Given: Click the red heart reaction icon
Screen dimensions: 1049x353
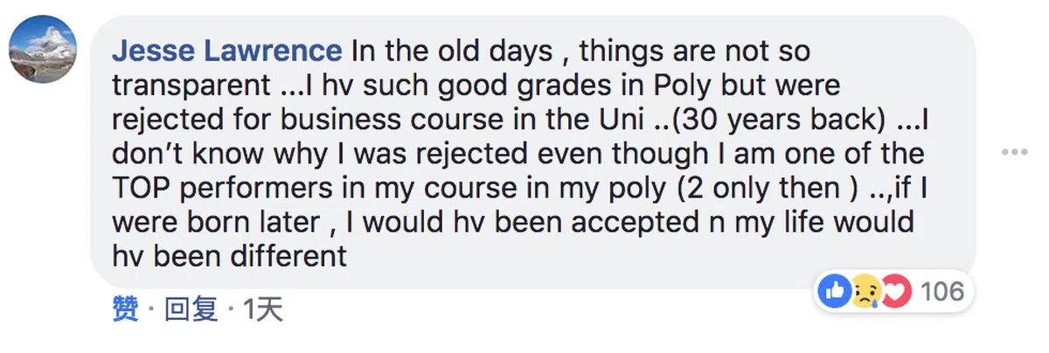Looking at the screenshot, I should [x=894, y=290].
